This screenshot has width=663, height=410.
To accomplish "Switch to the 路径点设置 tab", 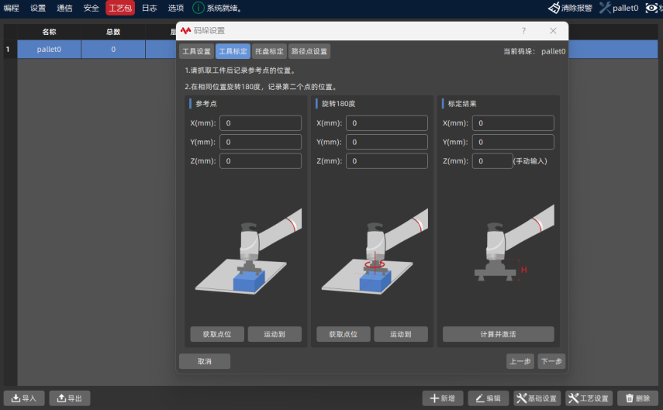I will pos(309,52).
